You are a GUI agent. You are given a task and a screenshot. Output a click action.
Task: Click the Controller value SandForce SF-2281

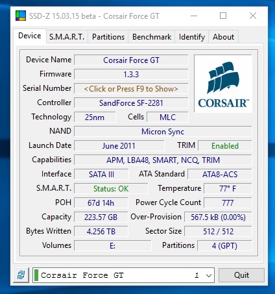click(x=131, y=103)
